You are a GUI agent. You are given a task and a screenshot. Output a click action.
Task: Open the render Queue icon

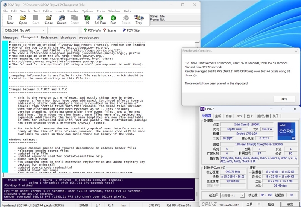(61, 20)
